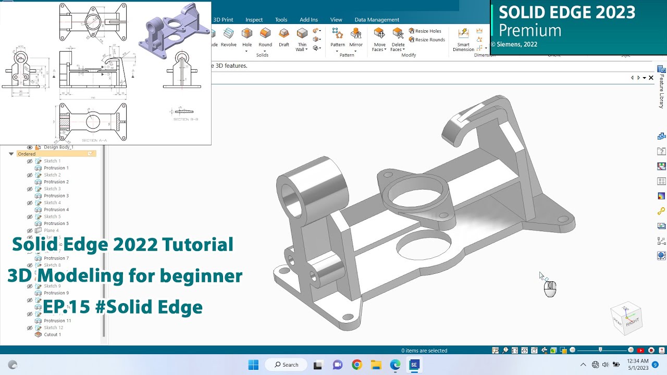The height and width of the screenshot is (375, 667).
Task: Toggle visibility of Sketch 5
Action: click(x=30, y=217)
